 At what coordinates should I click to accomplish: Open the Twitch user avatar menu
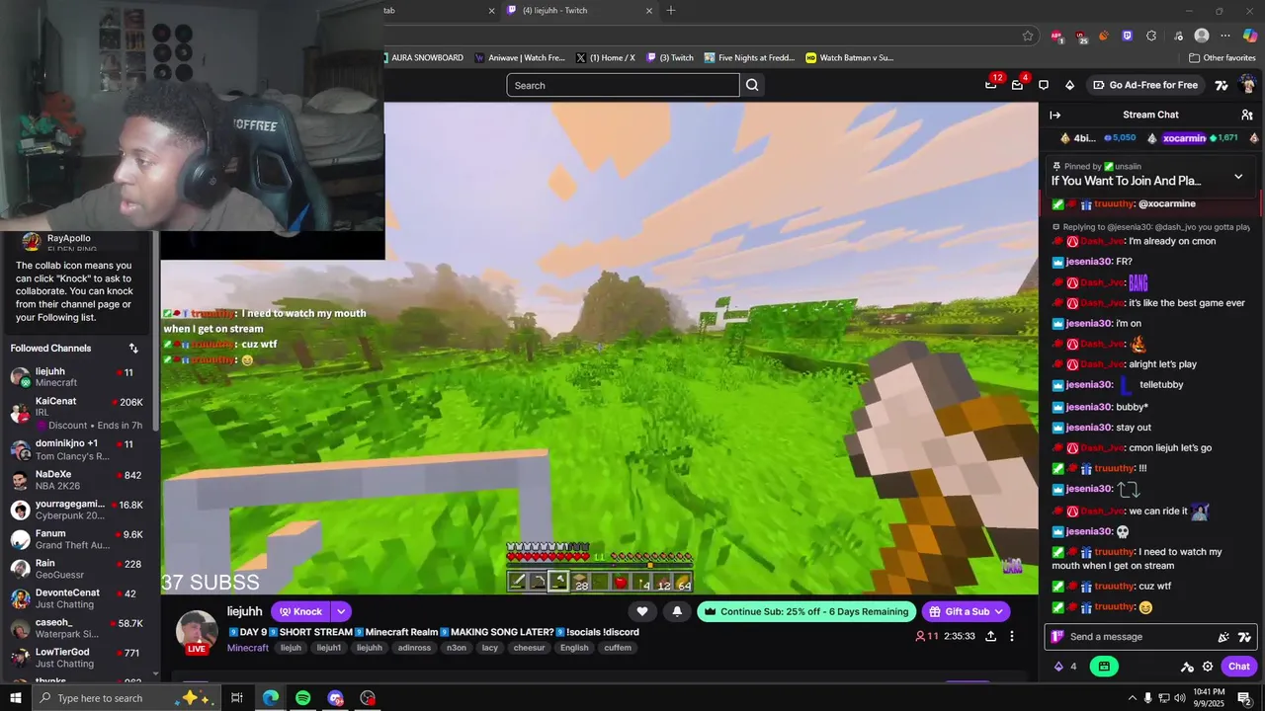(x=1247, y=85)
